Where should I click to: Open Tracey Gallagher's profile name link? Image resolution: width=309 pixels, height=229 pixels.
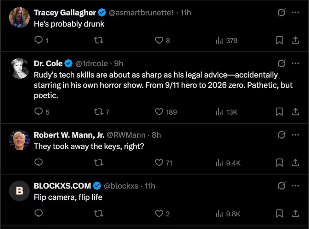(x=65, y=13)
